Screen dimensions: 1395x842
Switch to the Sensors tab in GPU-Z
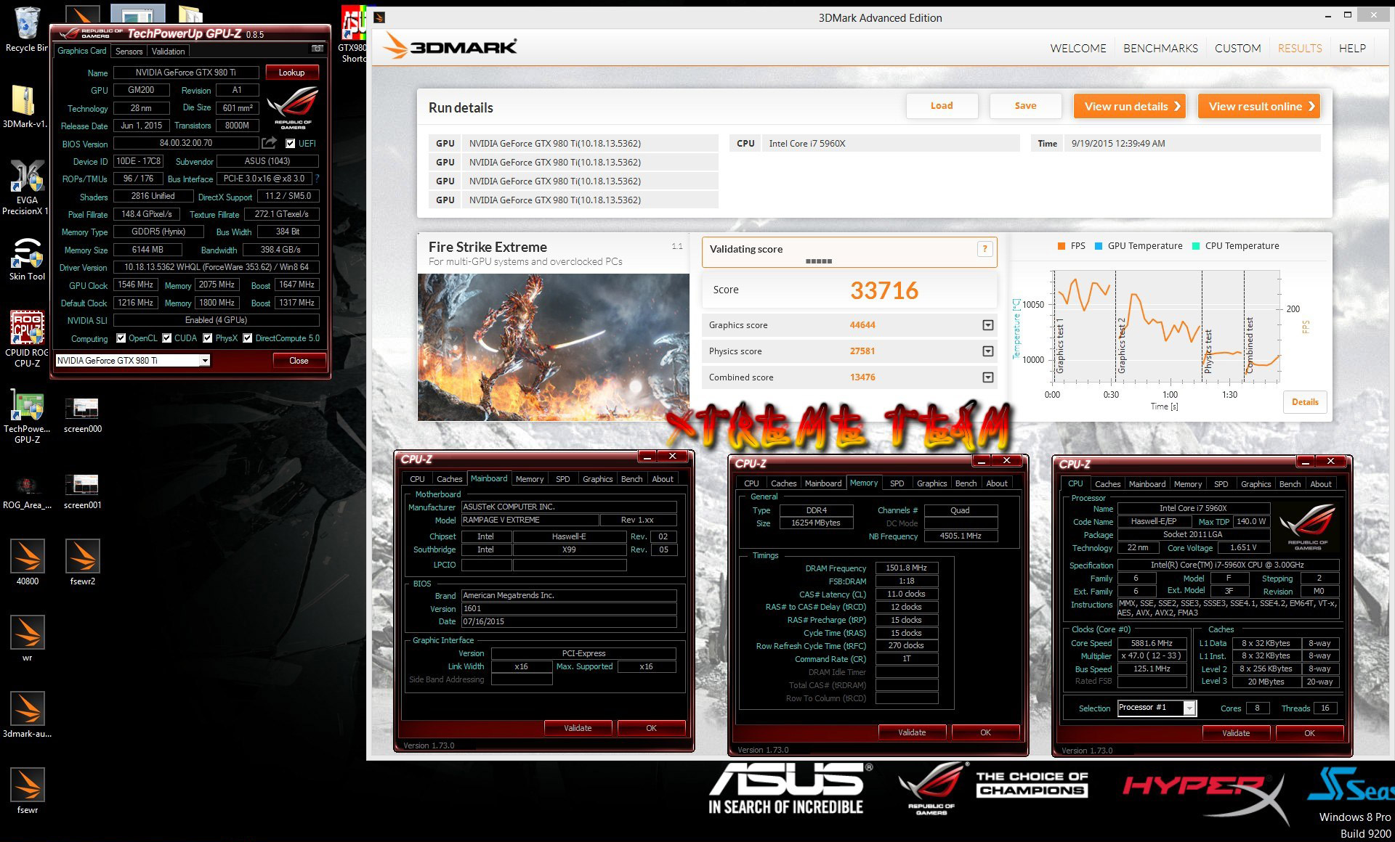(129, 52)
